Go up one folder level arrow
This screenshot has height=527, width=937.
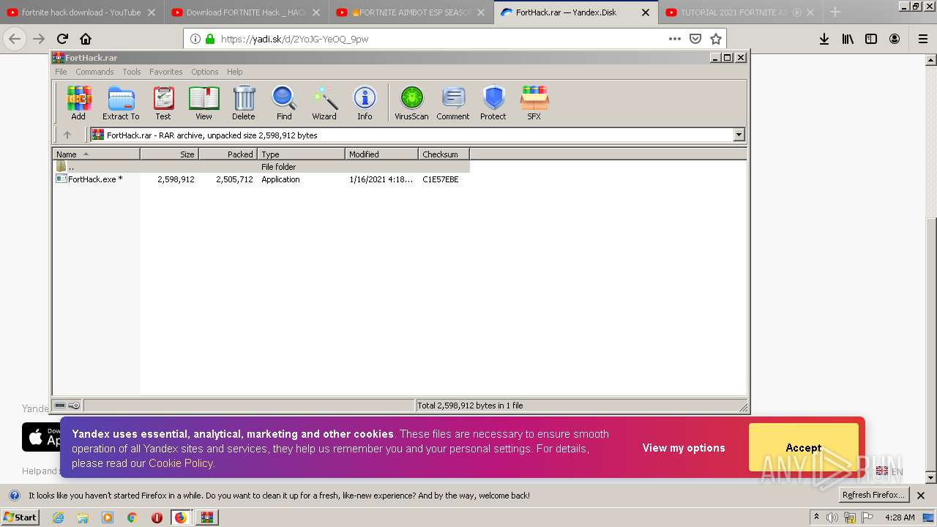click(x=67, y=135)
